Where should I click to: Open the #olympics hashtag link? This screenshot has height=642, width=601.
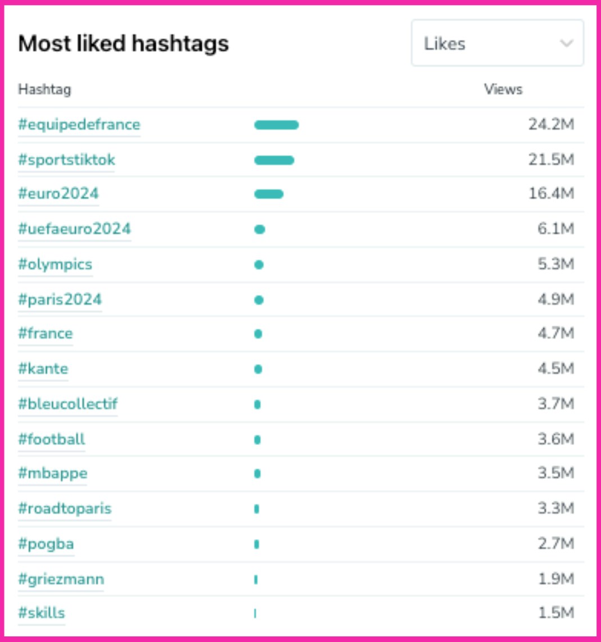click(55, 265)
